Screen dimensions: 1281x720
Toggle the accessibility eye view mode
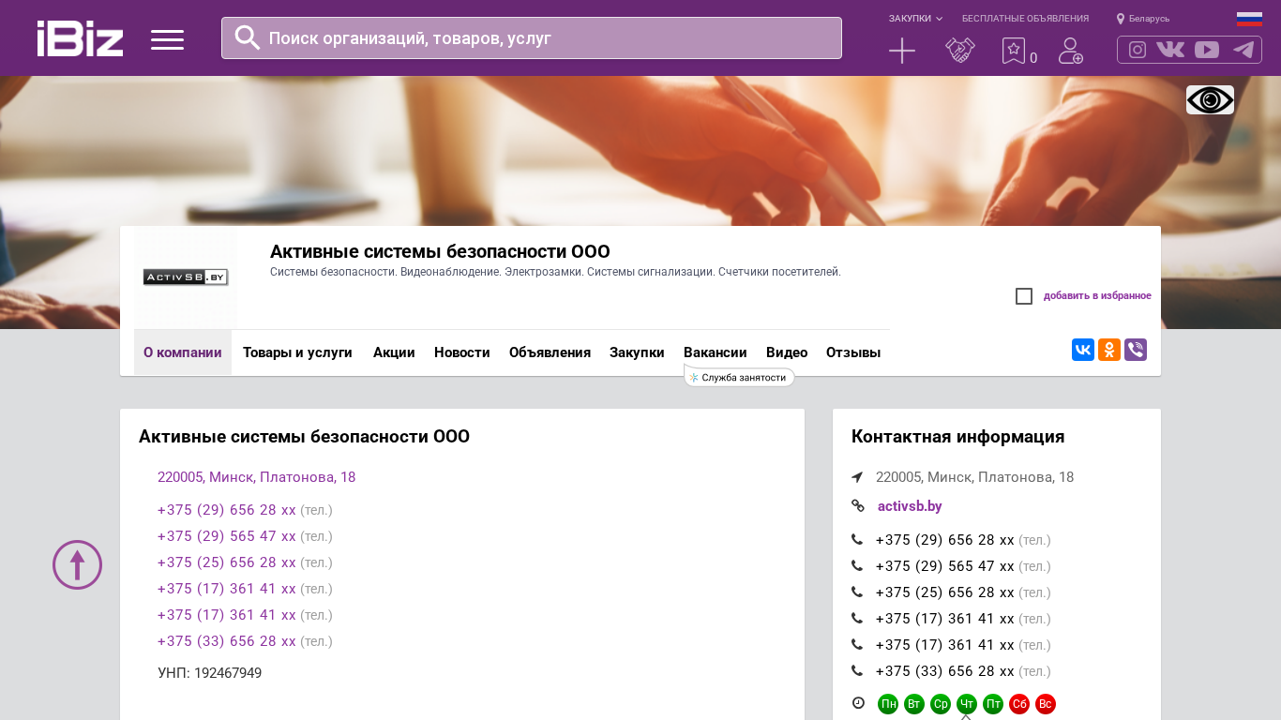(1210, 99)
